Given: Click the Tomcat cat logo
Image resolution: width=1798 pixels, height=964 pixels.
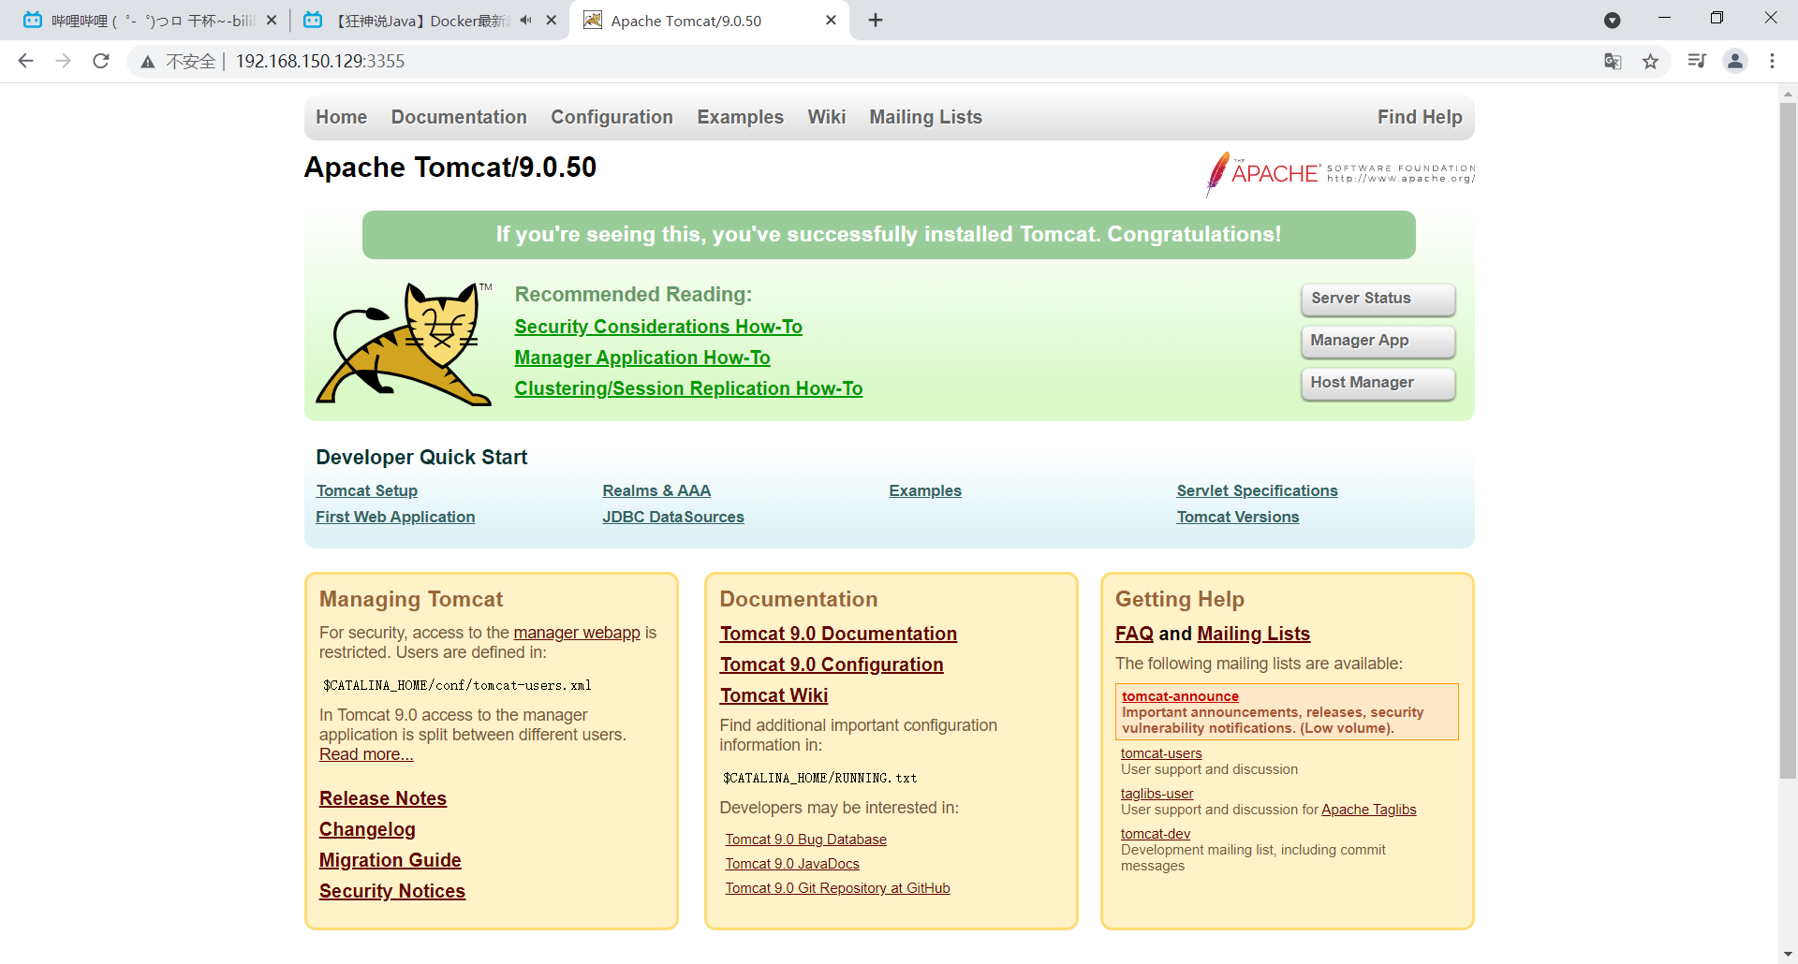Looking at the screenshot, I should 404,343.
